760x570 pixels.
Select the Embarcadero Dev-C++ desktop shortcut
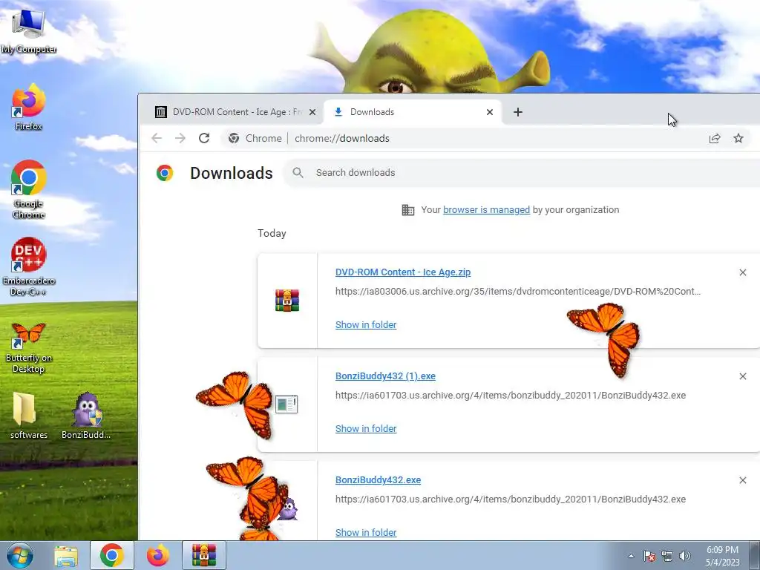pyautogui.click(x=28, y=266)
